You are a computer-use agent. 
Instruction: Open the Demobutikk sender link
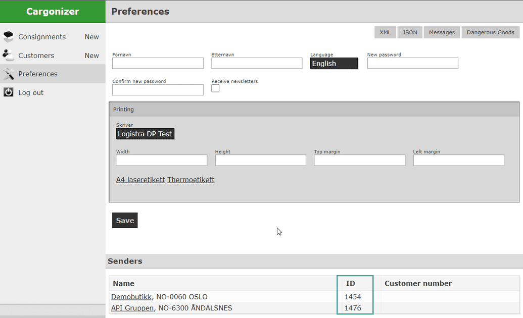click(131, 297)
